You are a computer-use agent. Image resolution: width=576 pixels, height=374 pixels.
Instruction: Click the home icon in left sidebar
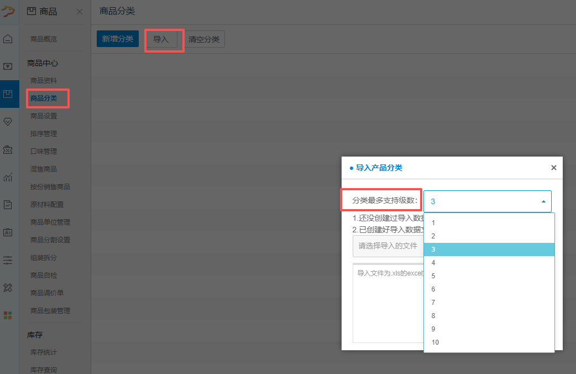[8, 39]
